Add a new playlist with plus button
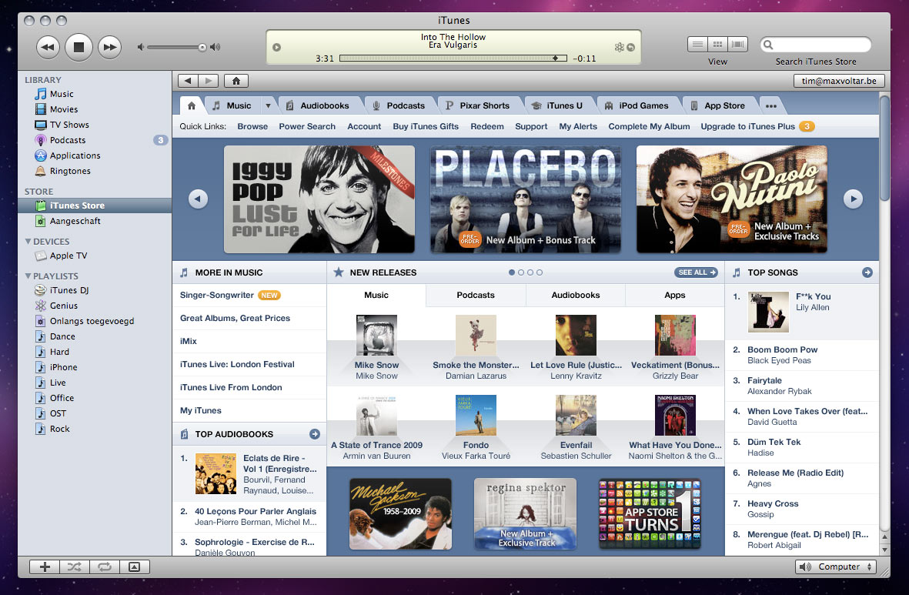Image resolution: width=909 pixels, height=595 pixels. [45, 567]
